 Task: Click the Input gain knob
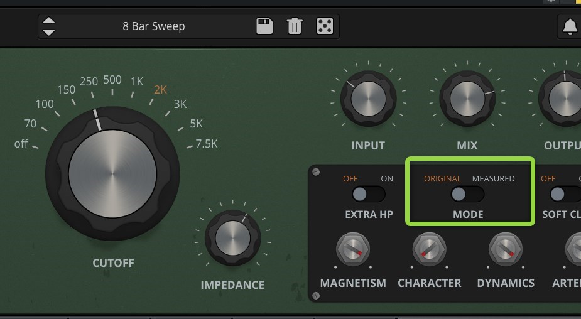click(x=368, y=99)
